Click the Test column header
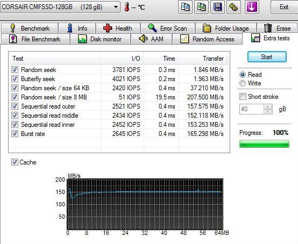 tap(55, 58)
